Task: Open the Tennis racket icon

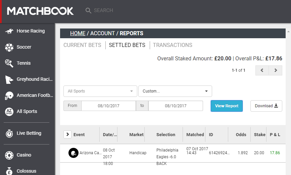Action: (9, 63)
